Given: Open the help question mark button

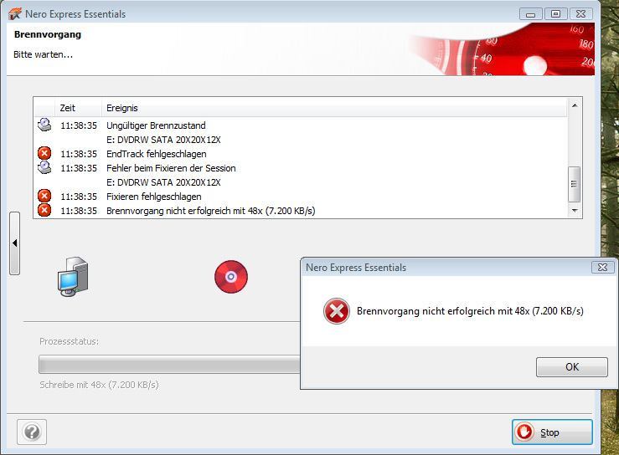Looking at the screenshot, I should pyautogui.click(x=32, y=432).
